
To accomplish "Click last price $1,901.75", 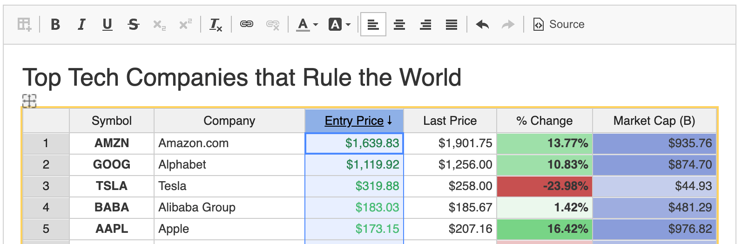I will [450, 143].
